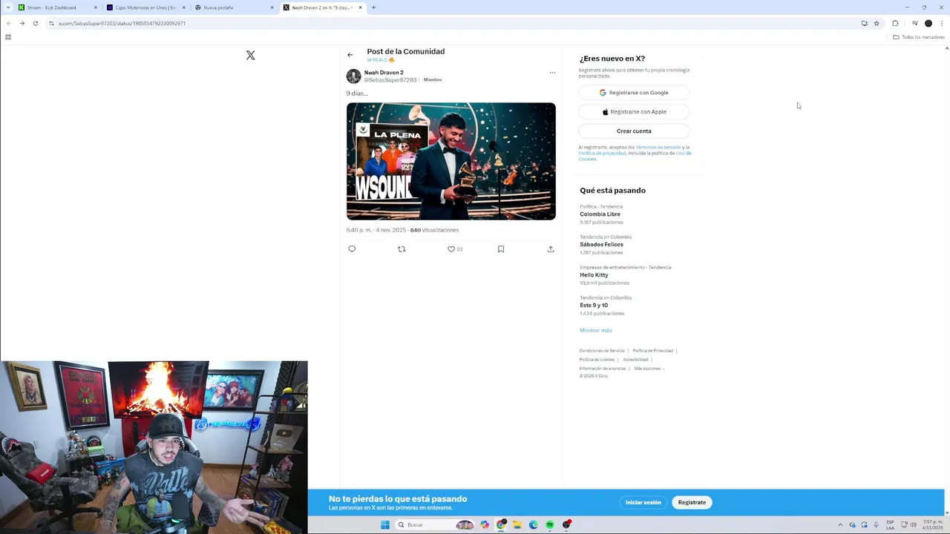Image resolution: width=950 pixels, height=534 pixels.
Task: Open Spotify from the taskbar
Action: tap(550, 525)
